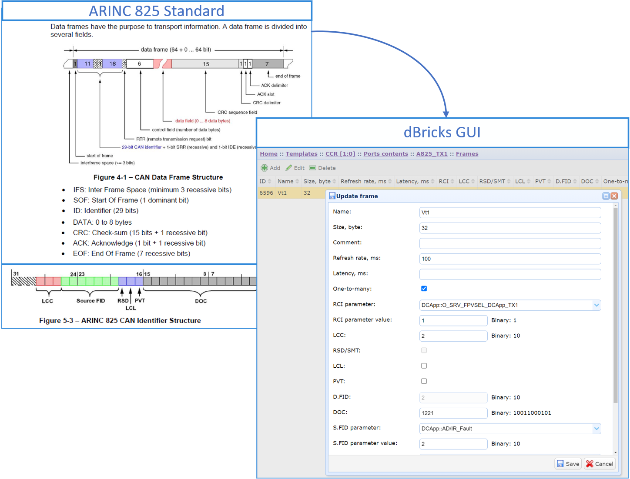The width and height of the screenshot is (630, 479).
Task: Save the frame changes
Action: [568, 464]
